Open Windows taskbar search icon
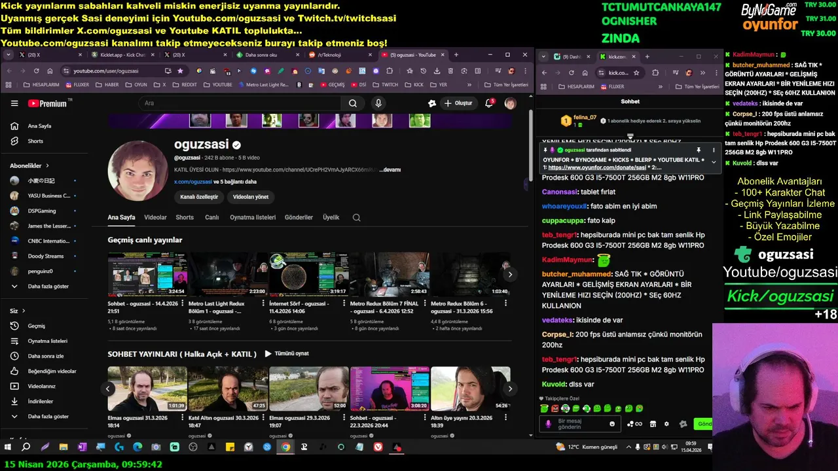This screenshot has width=838, height=471. tap(26, 447)
